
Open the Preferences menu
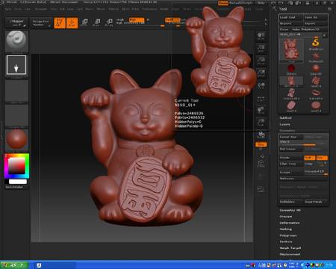pos(149,9)
